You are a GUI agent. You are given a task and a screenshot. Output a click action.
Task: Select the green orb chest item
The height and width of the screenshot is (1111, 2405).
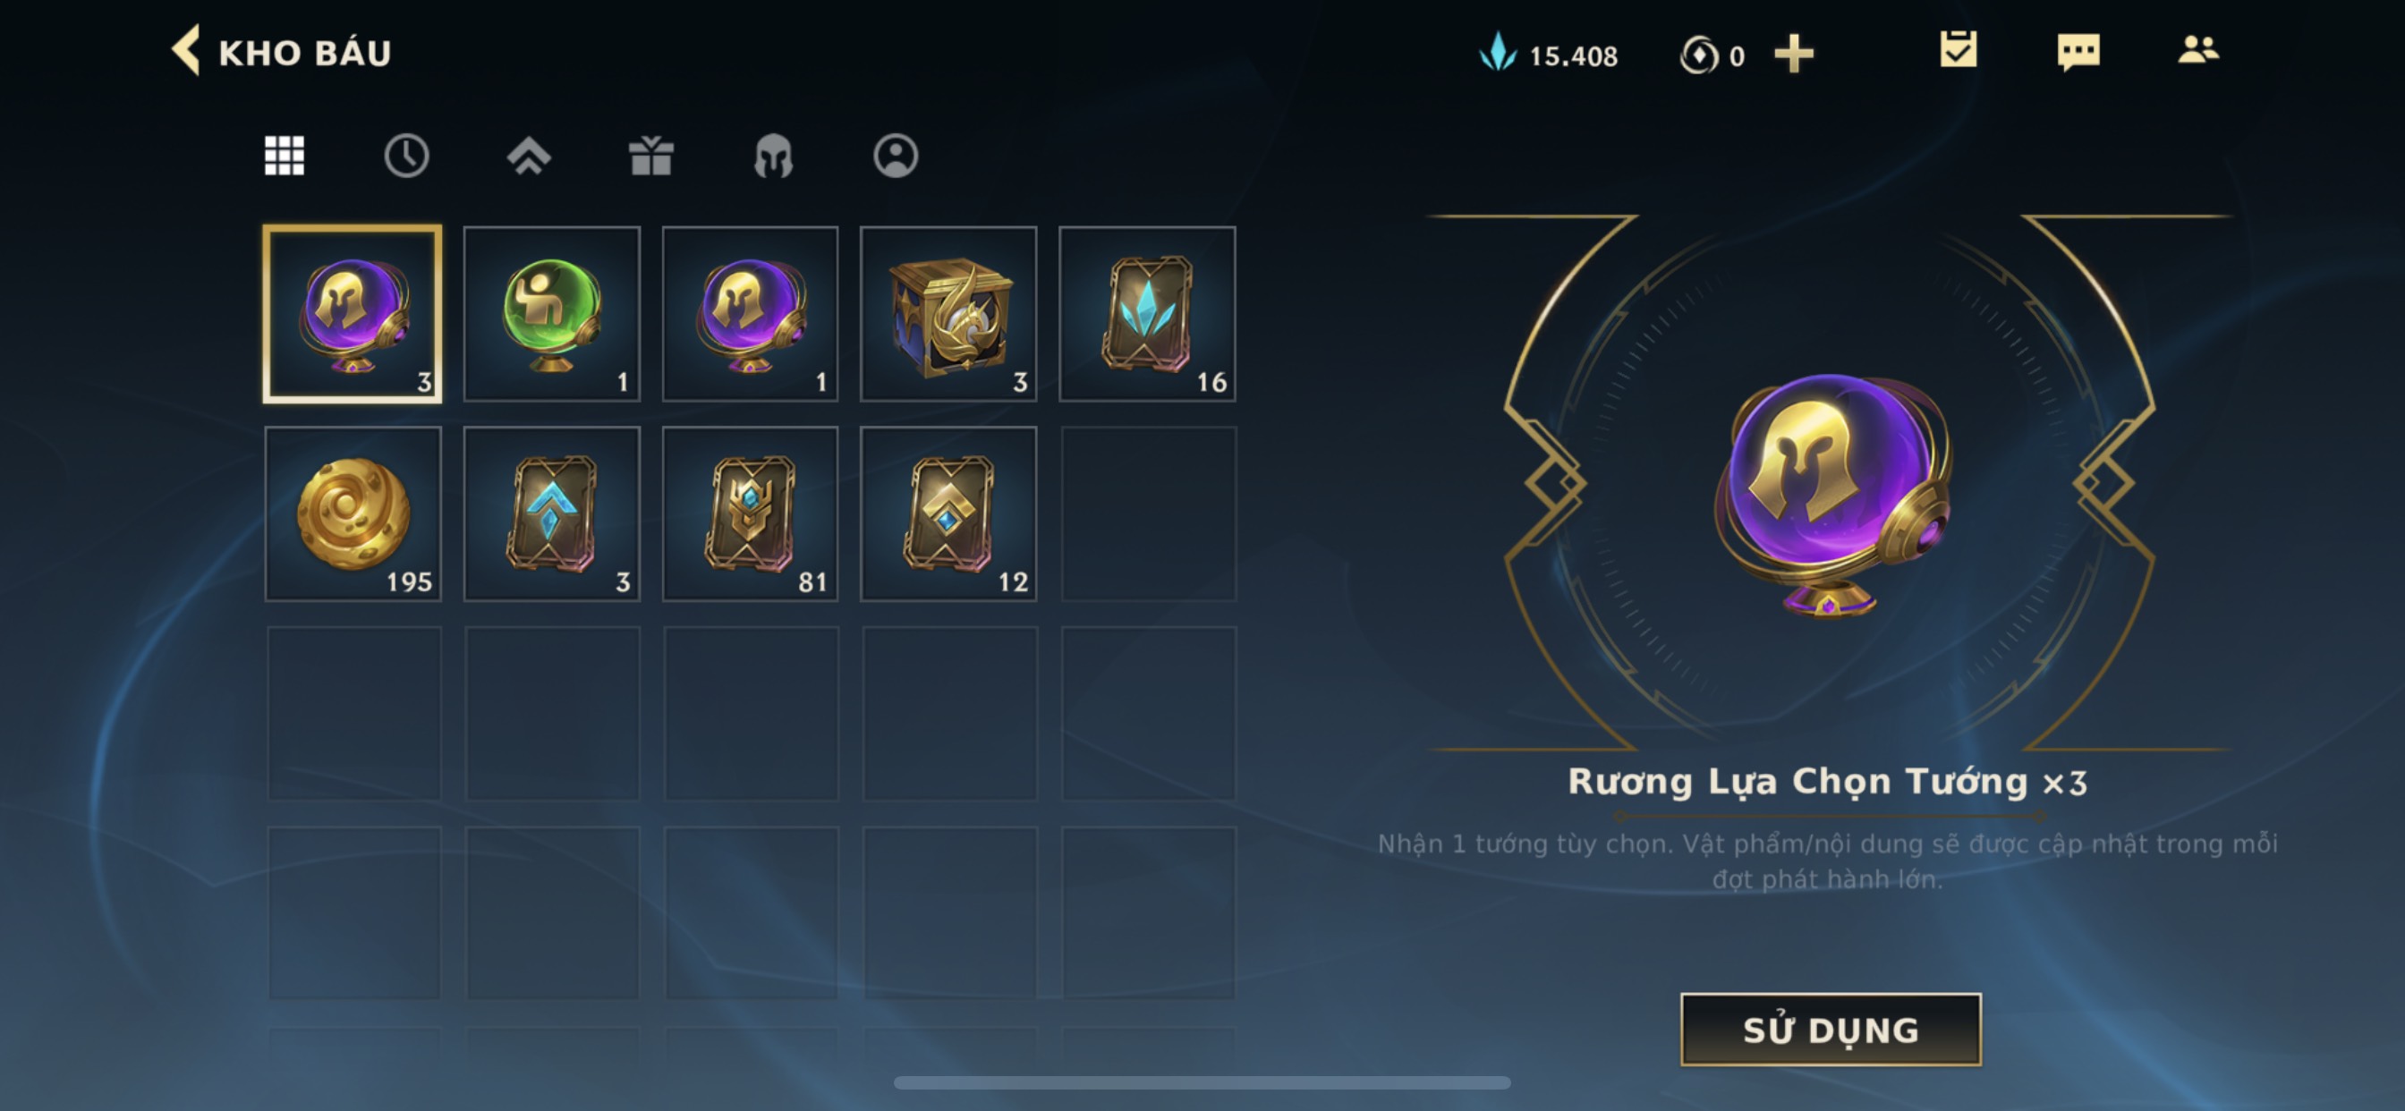(x=552, y=314)
